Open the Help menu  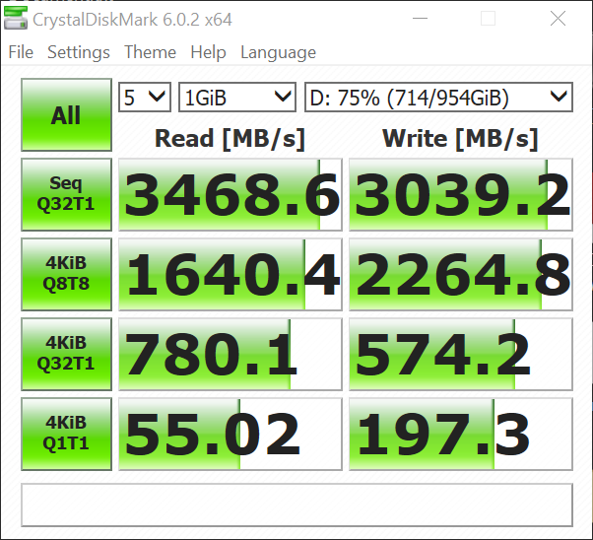(208, 52)
